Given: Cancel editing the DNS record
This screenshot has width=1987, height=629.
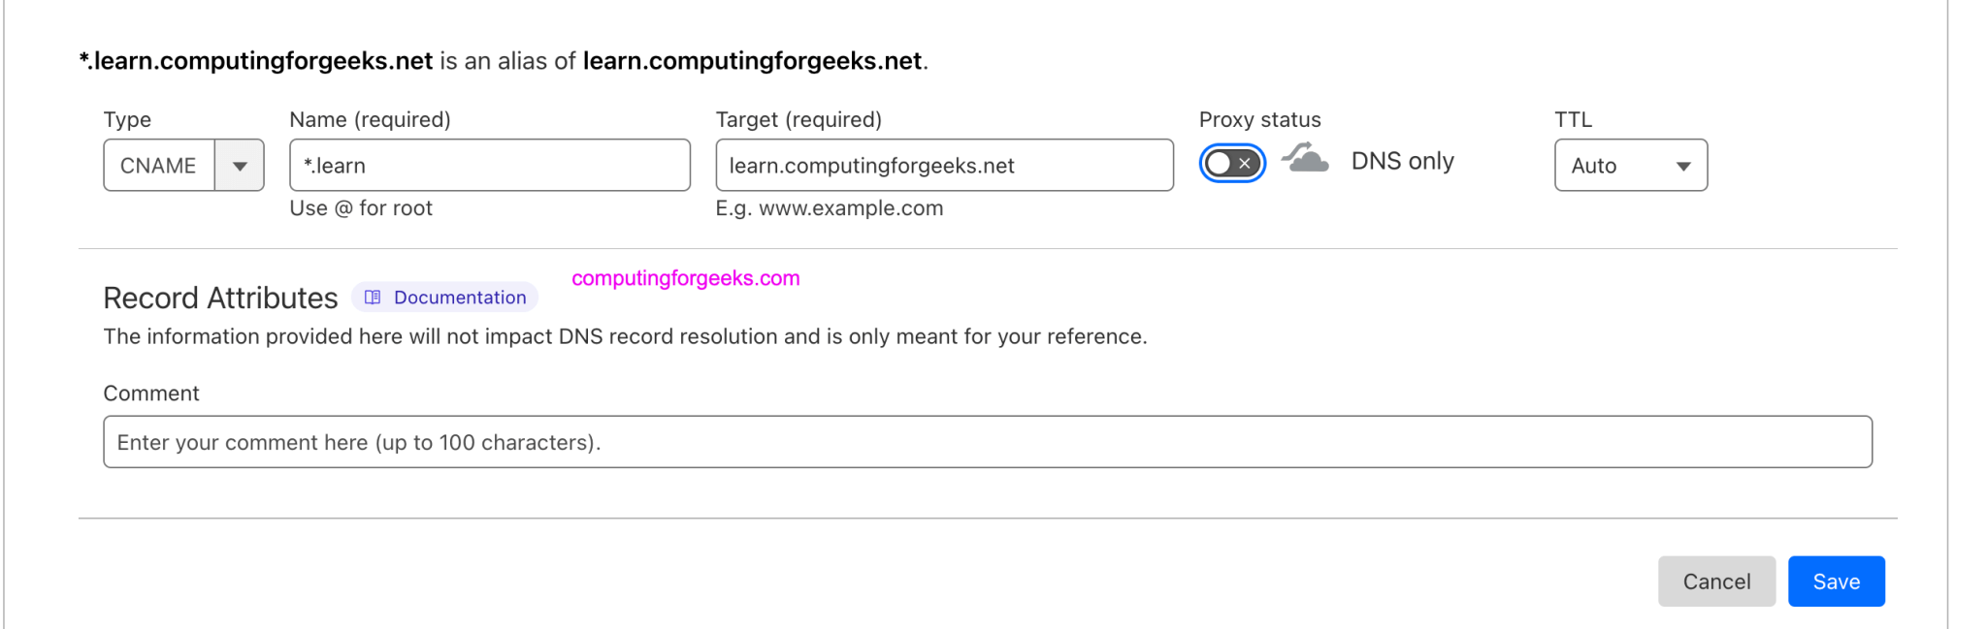Looking at the screenshot, I should pyautogui.click(x=1716, y=581).
